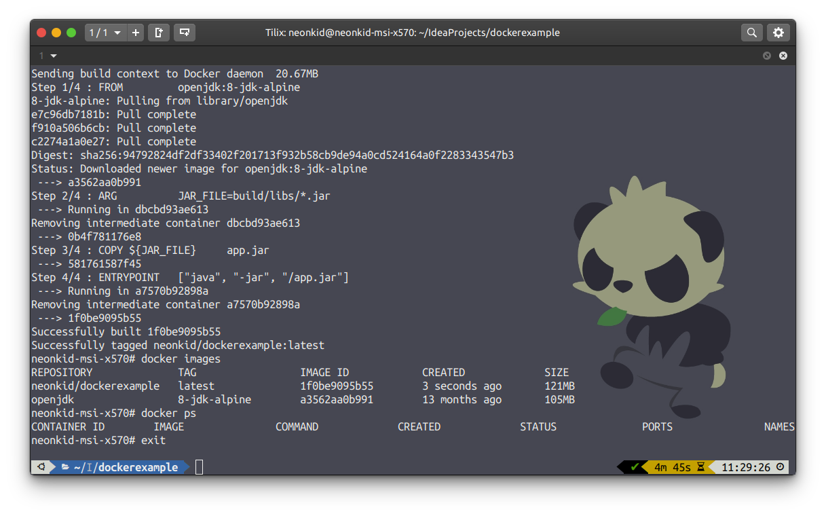Click the 'PORTS' column header
The image size is (826, 516).
657,427
